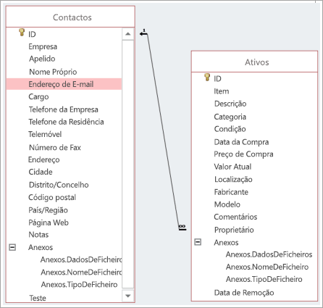Image resolution: width=323 pixels, height=308 pixels.
Task: Select Anexos.NomeDeFicheiro in the Ativos table
Action: click(x=267, y=267)
